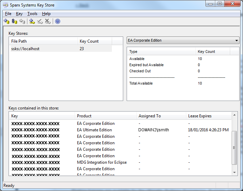The height and width of the screenshot is (191, 243).
Task: Open the File menu
Action: pyautogui.click(x=8, y=14)
